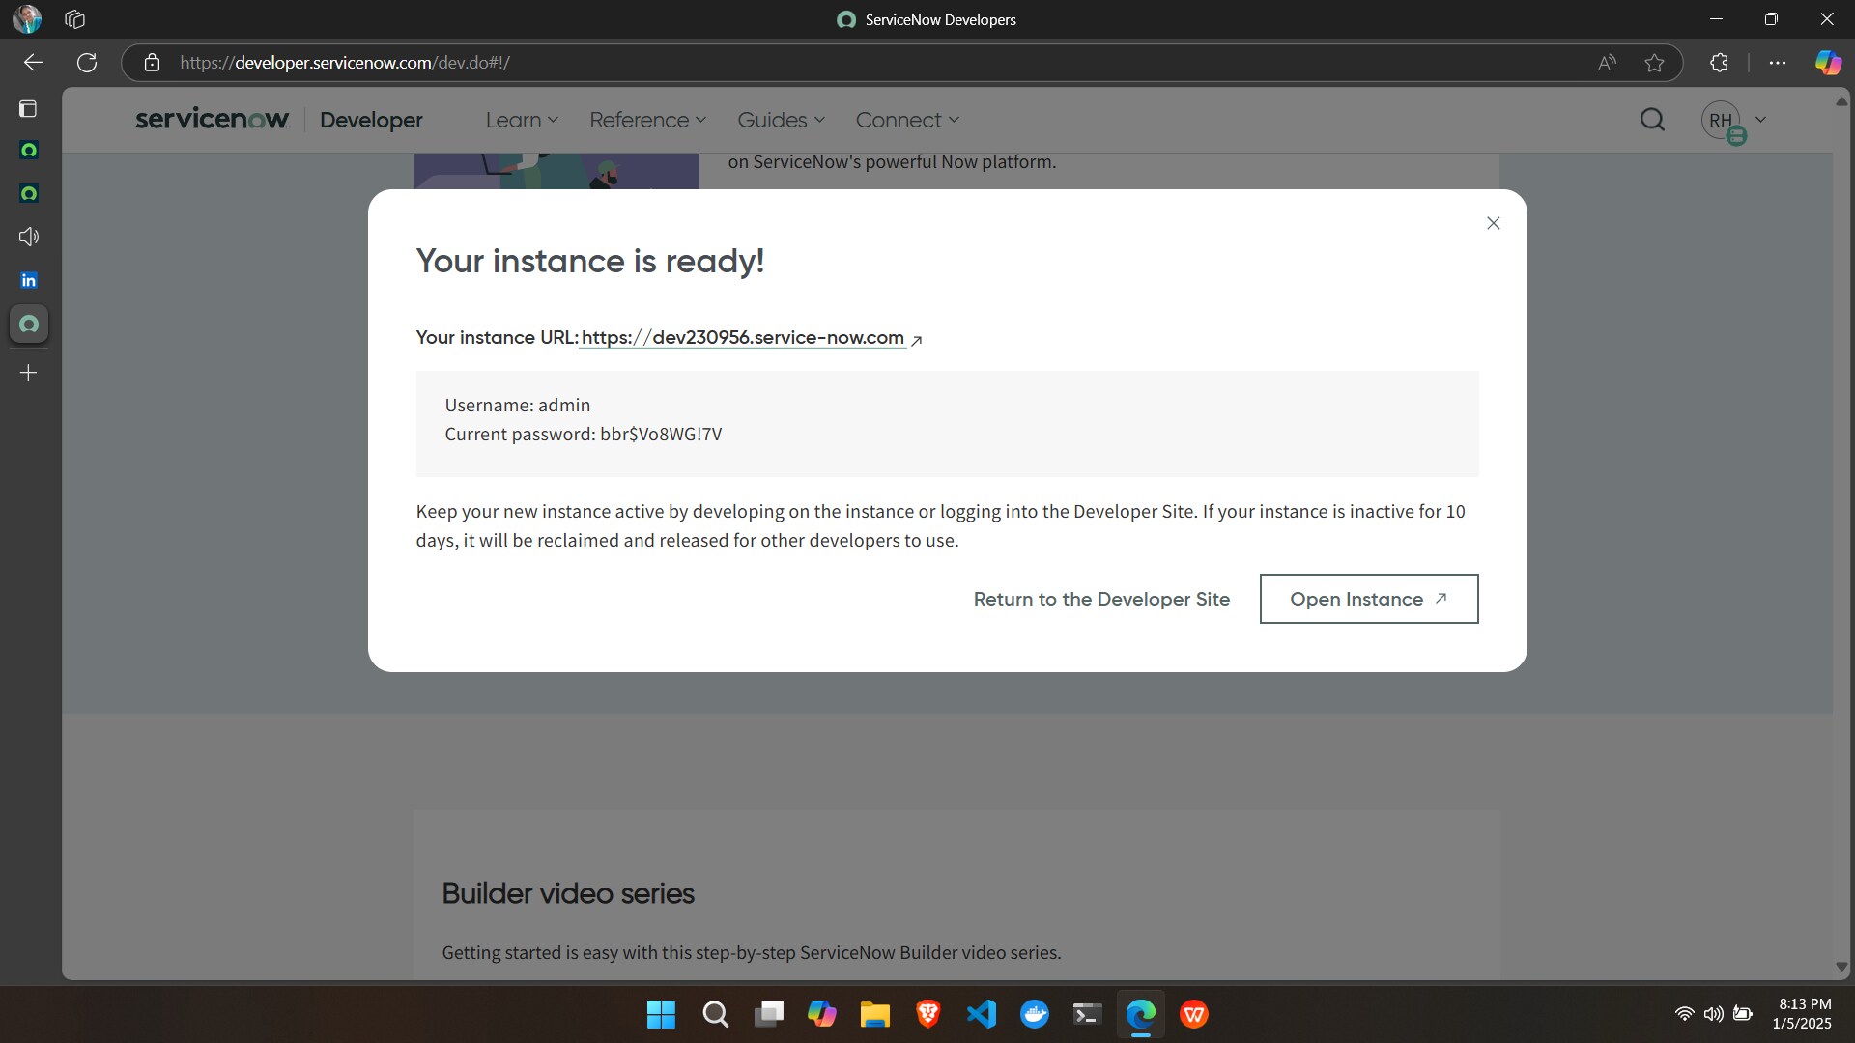Open Docker Desktop from taskbar

point(1035,1014)
